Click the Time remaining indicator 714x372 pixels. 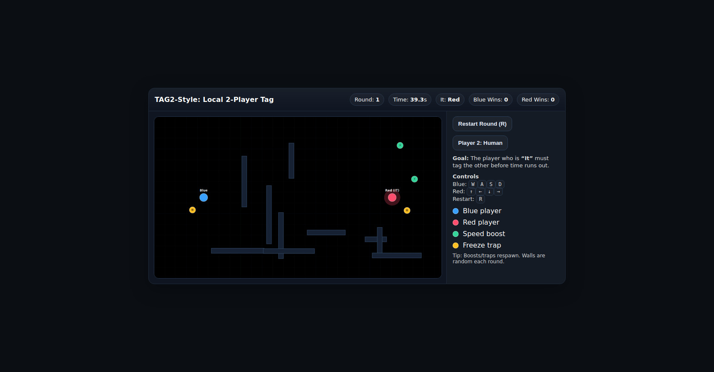pos(410,100)
